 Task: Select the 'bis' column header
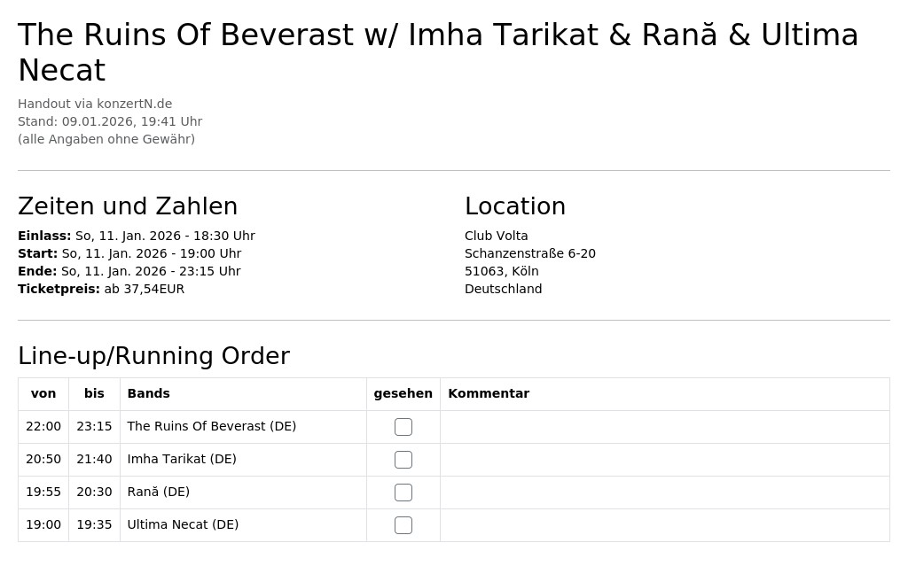(94, 393)
